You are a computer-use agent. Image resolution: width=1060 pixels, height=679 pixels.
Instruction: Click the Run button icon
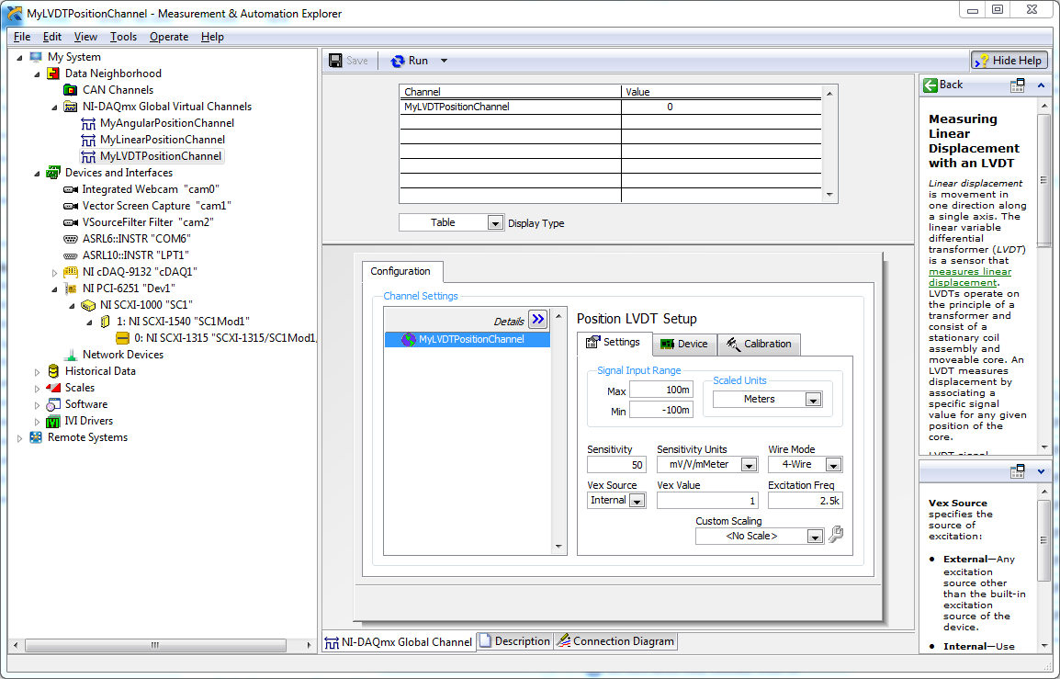tap(398, 61)
